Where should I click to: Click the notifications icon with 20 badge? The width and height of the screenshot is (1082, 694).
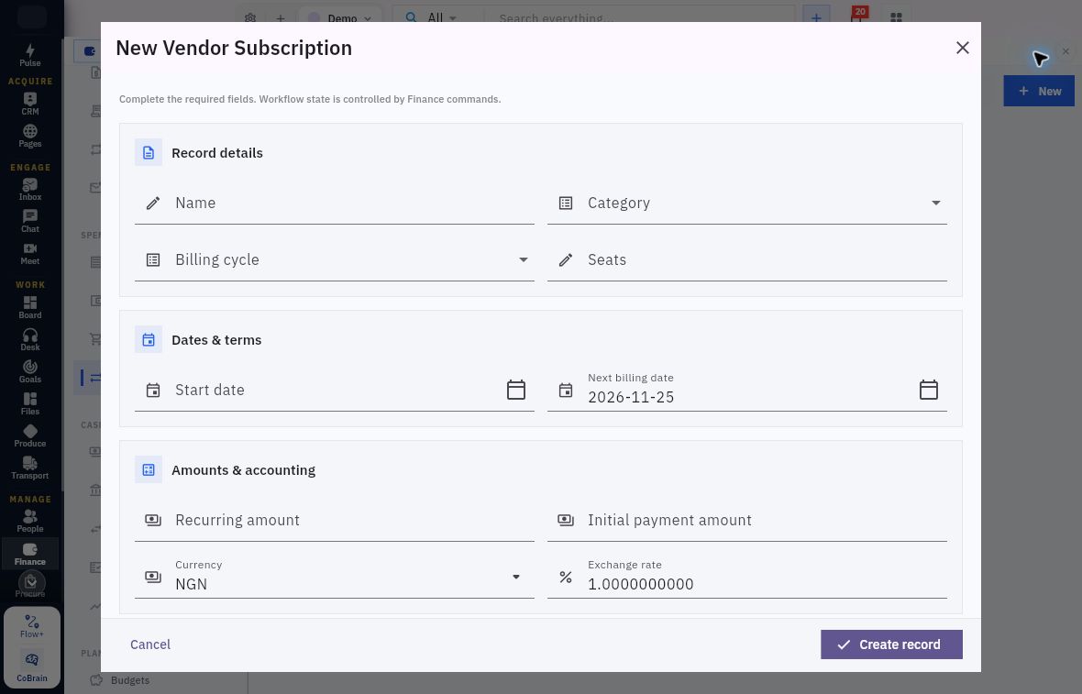(x=857, y=17)
